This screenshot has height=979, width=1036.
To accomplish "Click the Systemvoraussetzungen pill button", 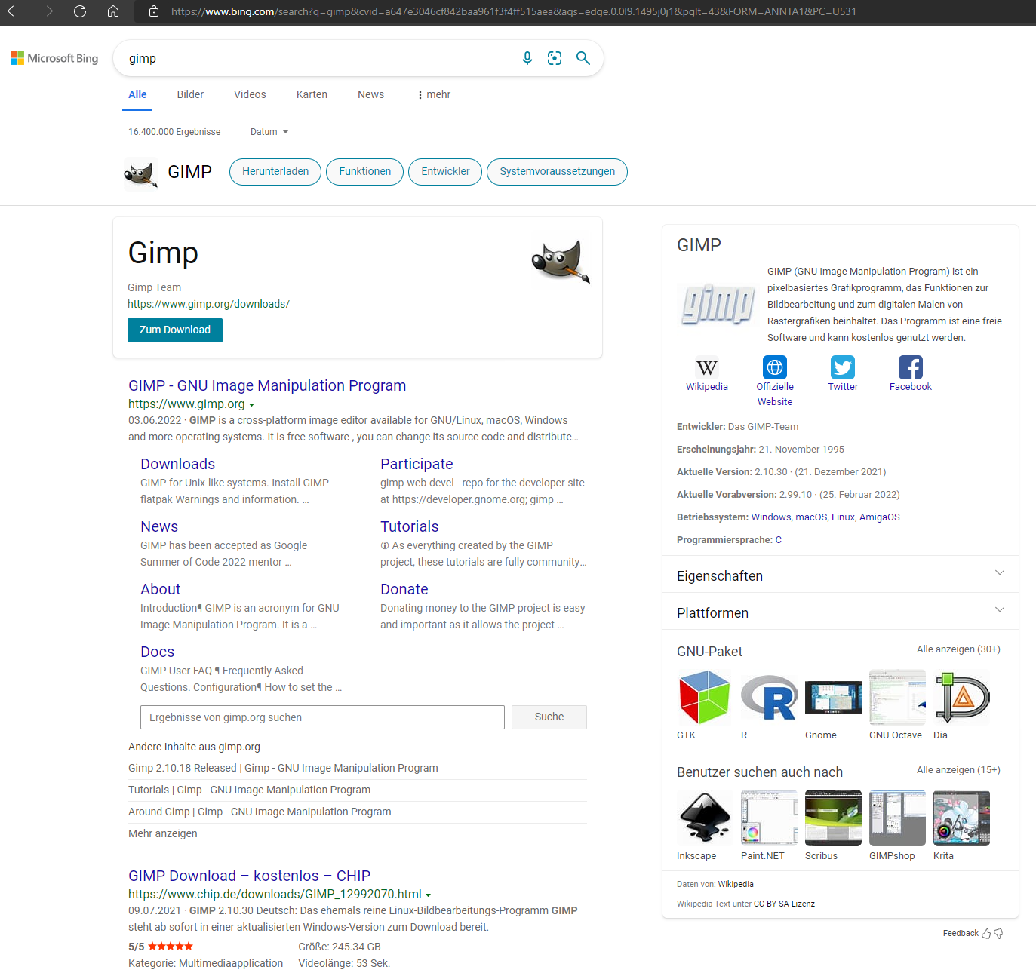I will click(557, 172).
